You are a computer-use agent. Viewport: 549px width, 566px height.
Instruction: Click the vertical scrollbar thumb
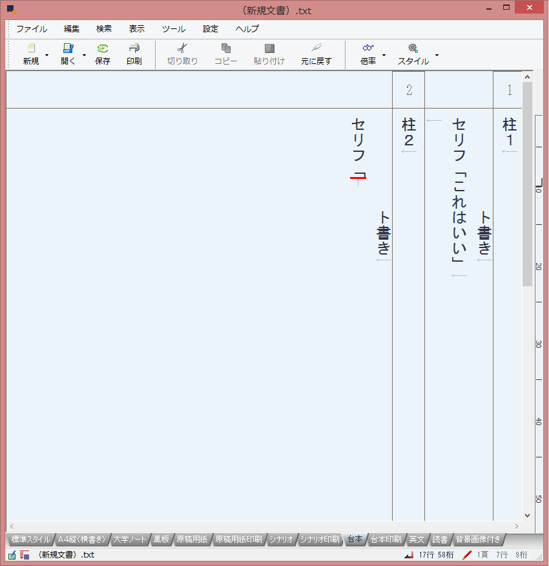pyautogui.click(x=527, y=184)
